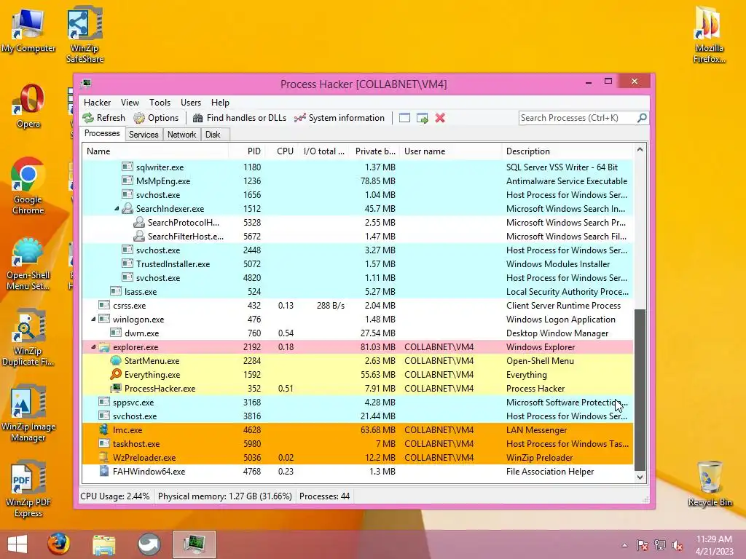Click the StartMenu.exe shell icon
This screenshot has height=559, width=746.
116,361
